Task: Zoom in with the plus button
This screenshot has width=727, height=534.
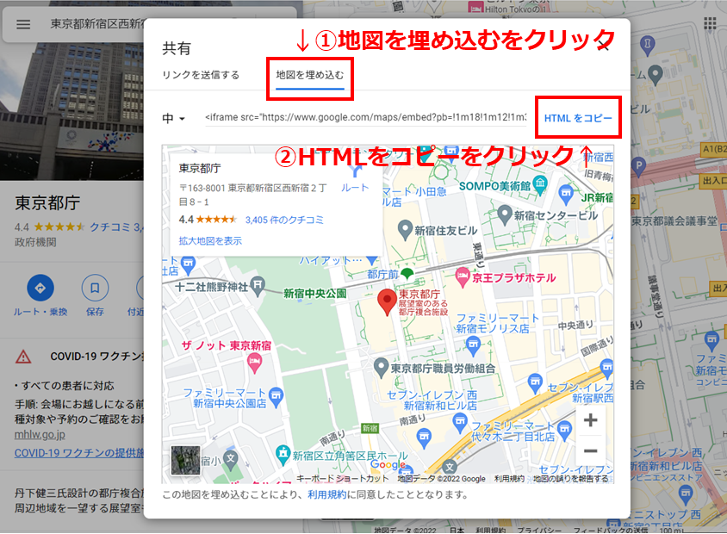Action: coord(590,420)
